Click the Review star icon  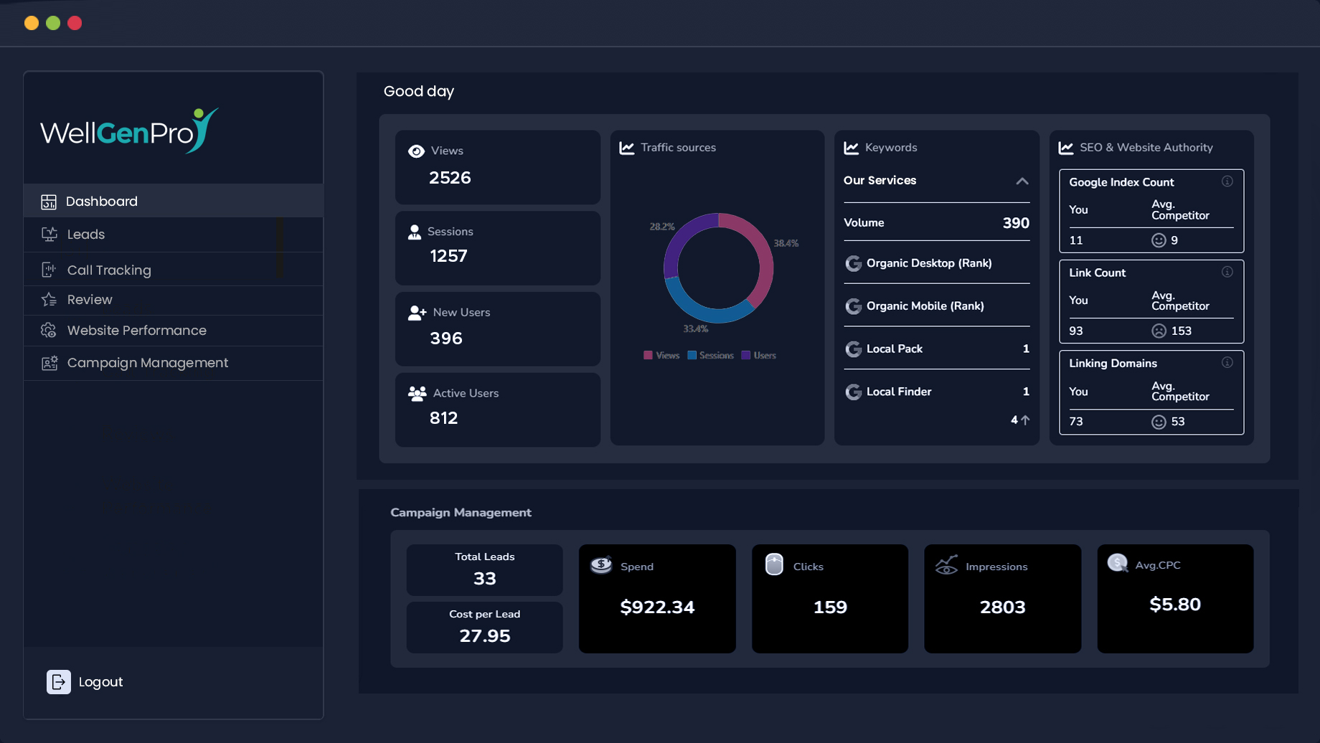tap(49, 300)
